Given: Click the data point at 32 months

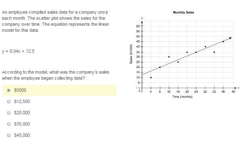Looking at the screenshot, I should [x=214, y=52].
